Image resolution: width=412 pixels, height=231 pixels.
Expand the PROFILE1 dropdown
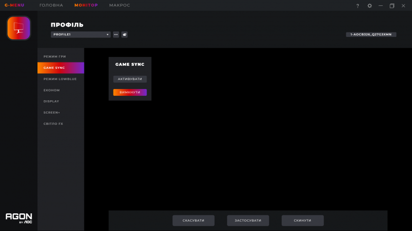pos(80,34)
